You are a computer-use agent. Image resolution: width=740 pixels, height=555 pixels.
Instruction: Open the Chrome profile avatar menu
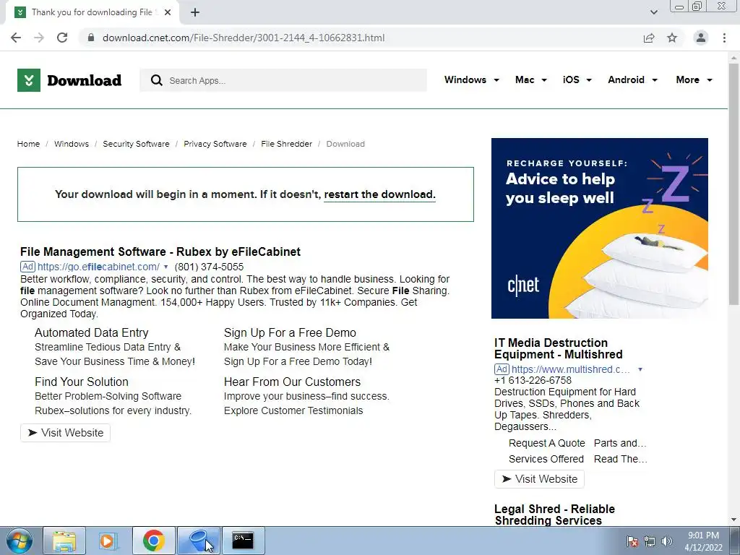(x=701, y=38)
